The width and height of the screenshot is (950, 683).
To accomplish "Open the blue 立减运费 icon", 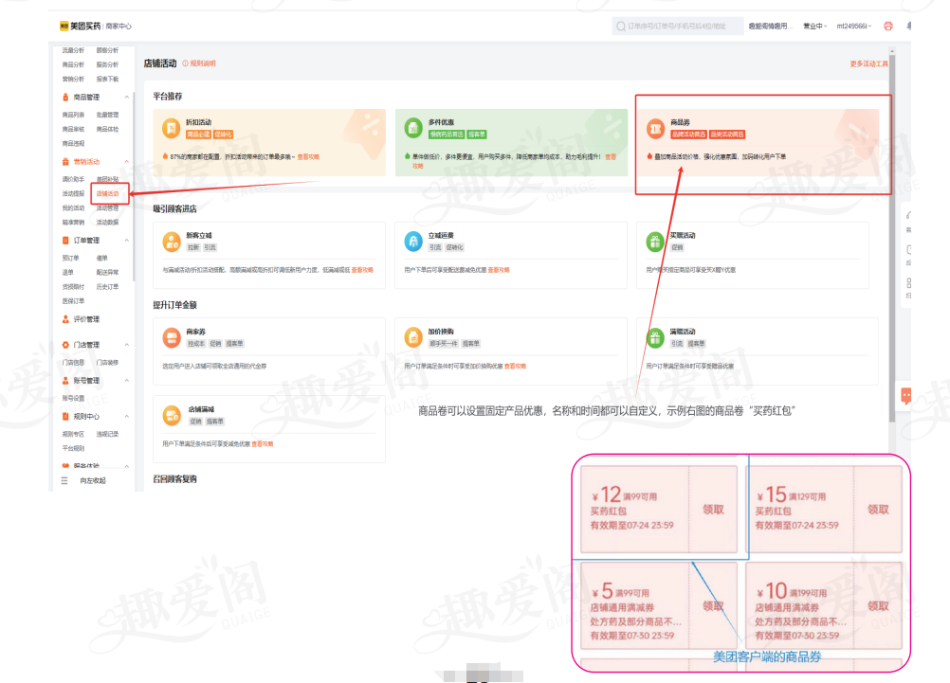I will (413, 241).
